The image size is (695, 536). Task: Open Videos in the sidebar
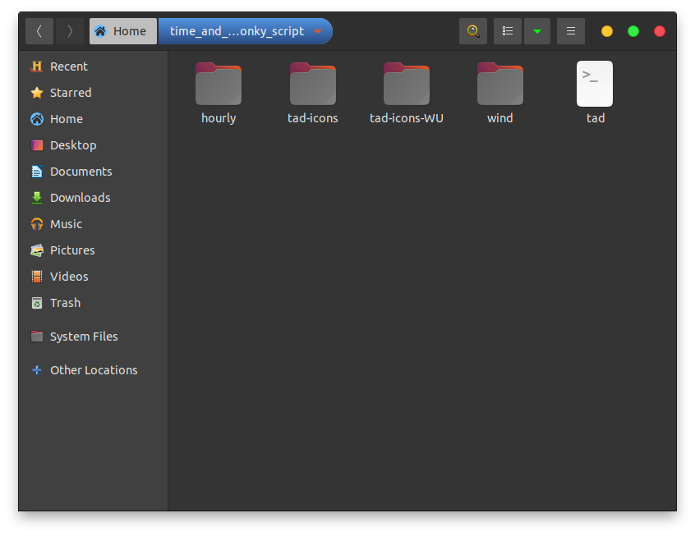[93, 277]
